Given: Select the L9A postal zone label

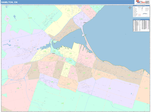Looking at the screenshot, I should pyautogui.click(x=58, y=70).
